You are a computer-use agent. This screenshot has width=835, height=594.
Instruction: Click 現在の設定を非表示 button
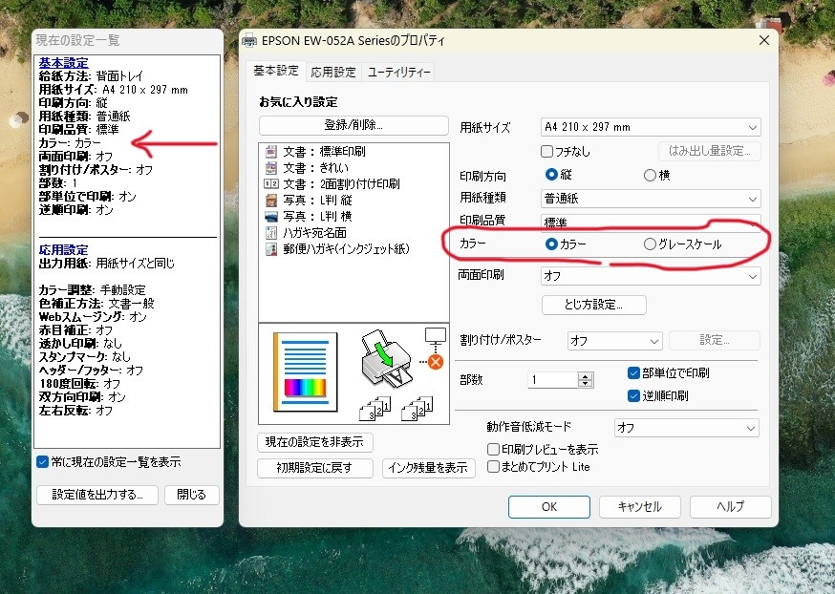(x=314, y=442)
